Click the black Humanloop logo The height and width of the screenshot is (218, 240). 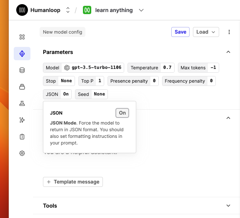point(22,10)
